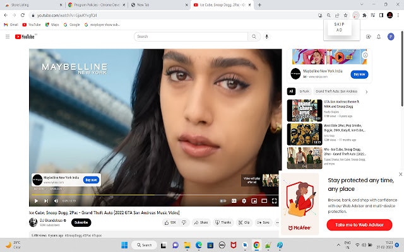This screenshot has height=252, width=404.
Task: Open Chrome profile avatar
Action: pos(389,15)
